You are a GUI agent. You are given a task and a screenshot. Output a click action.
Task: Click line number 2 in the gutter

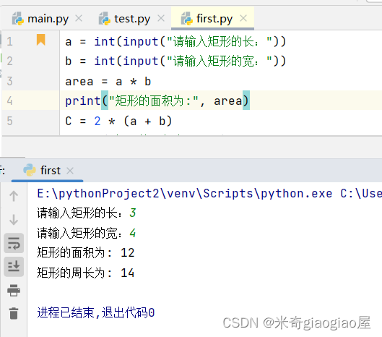click(x=9, y=61)
